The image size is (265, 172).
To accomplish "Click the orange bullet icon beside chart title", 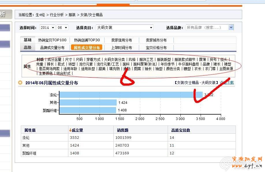I will pos(20,83).
